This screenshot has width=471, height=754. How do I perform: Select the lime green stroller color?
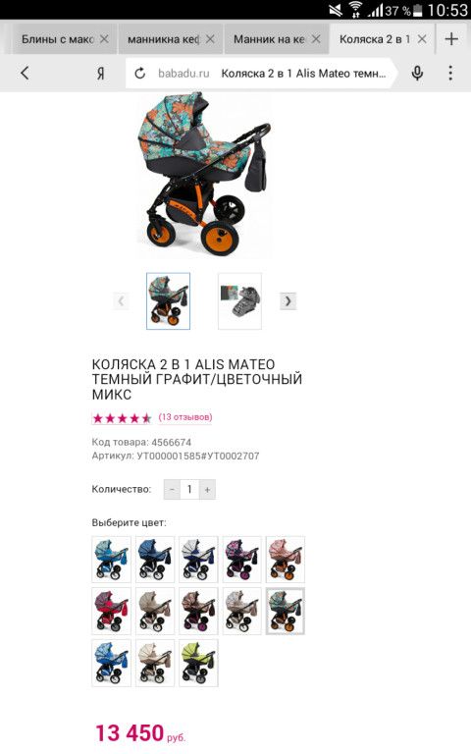click(198, 663)
